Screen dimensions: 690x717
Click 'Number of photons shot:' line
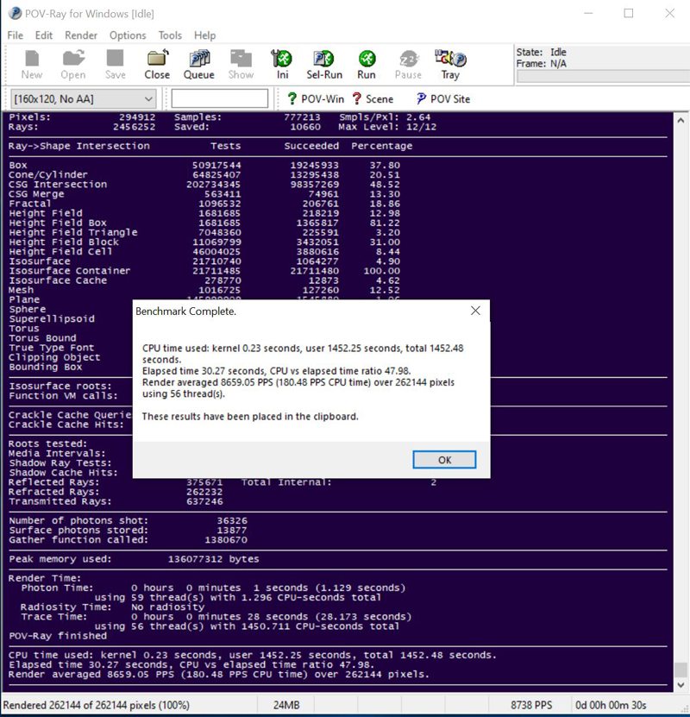(128, 520)
